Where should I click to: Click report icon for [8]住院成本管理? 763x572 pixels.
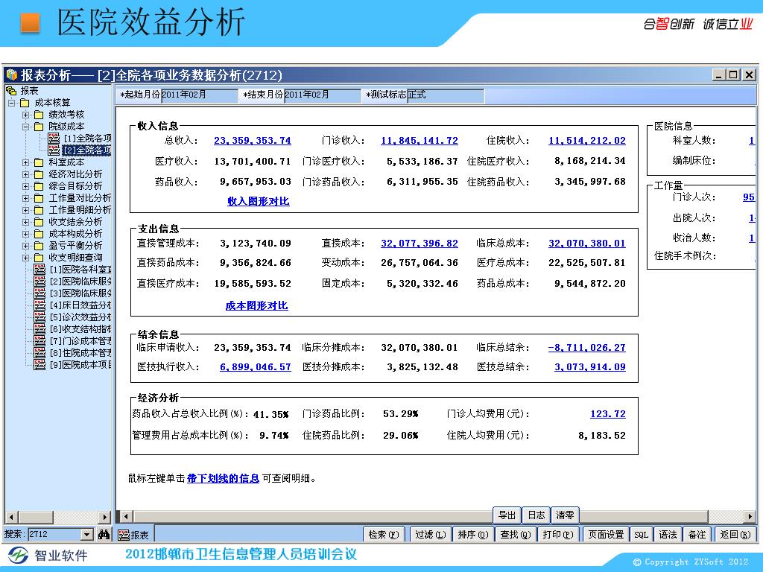[x=39, y=352]
